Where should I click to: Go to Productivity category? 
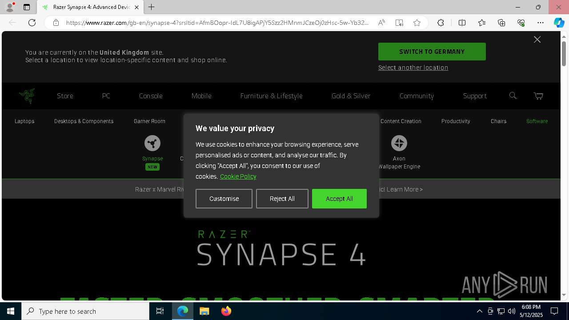coord(456,121)
